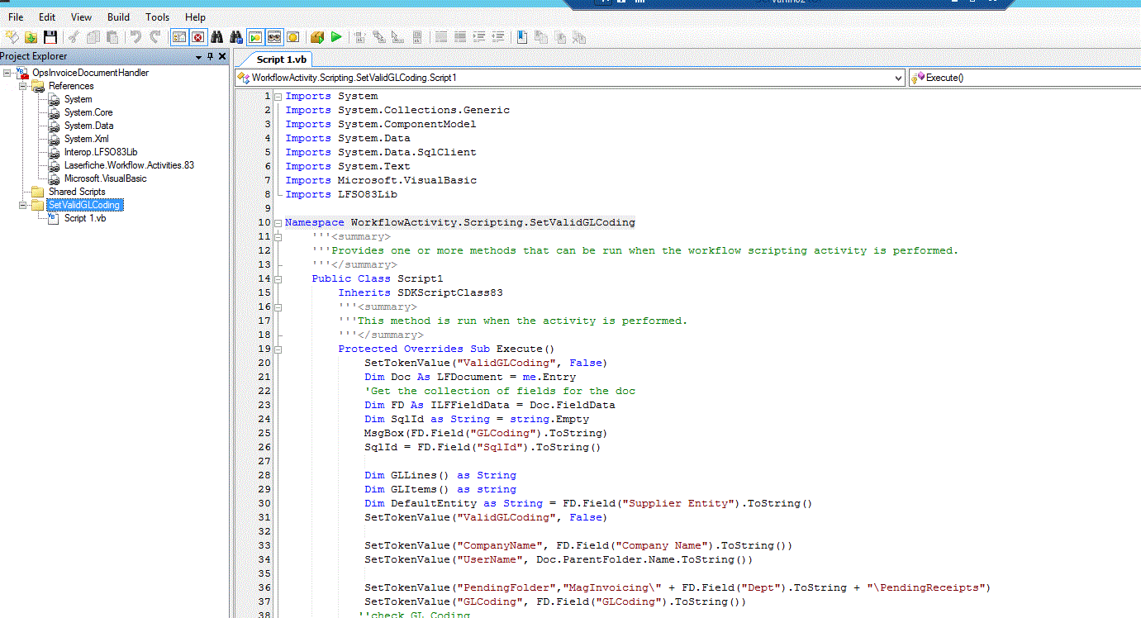Select System.Core reference in tree
This screenshot has width=1141, height=618.
88,112
